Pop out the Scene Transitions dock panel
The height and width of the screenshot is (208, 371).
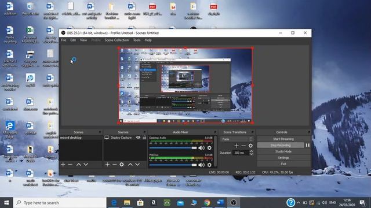253,132
